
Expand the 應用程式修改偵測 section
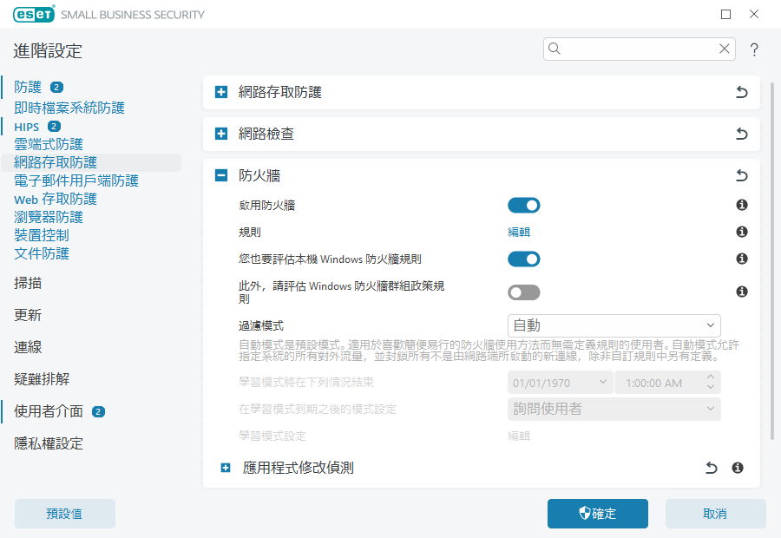(226, 468)
